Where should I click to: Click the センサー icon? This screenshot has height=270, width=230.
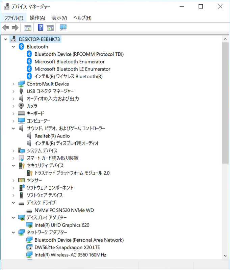[x=21, y=180]
